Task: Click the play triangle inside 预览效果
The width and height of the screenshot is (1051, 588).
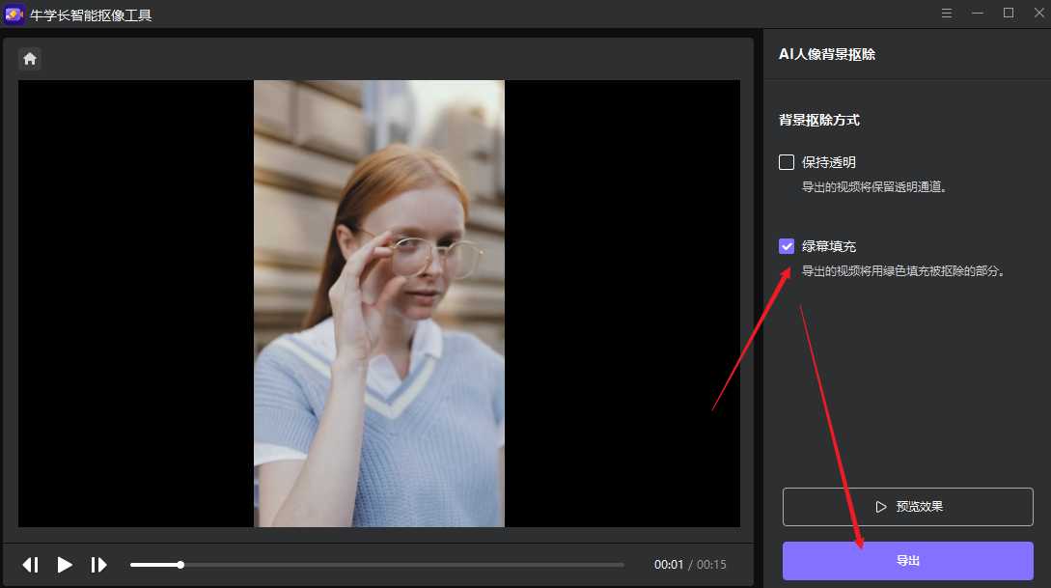Action: (880, 507)
